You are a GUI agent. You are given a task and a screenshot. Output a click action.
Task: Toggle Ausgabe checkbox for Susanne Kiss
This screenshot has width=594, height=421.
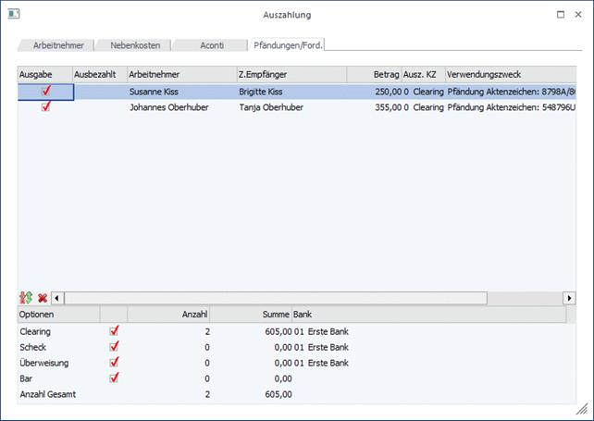[x=45, y=92]
